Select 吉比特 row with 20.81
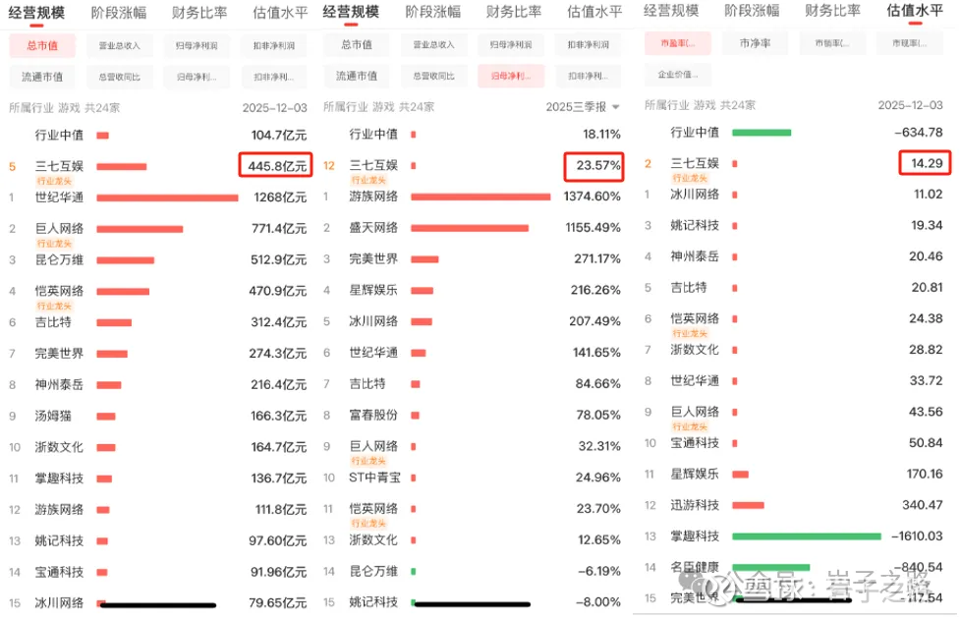Viewport: 960px width, 620px height. pyautogui.click(x=794, y=288)
